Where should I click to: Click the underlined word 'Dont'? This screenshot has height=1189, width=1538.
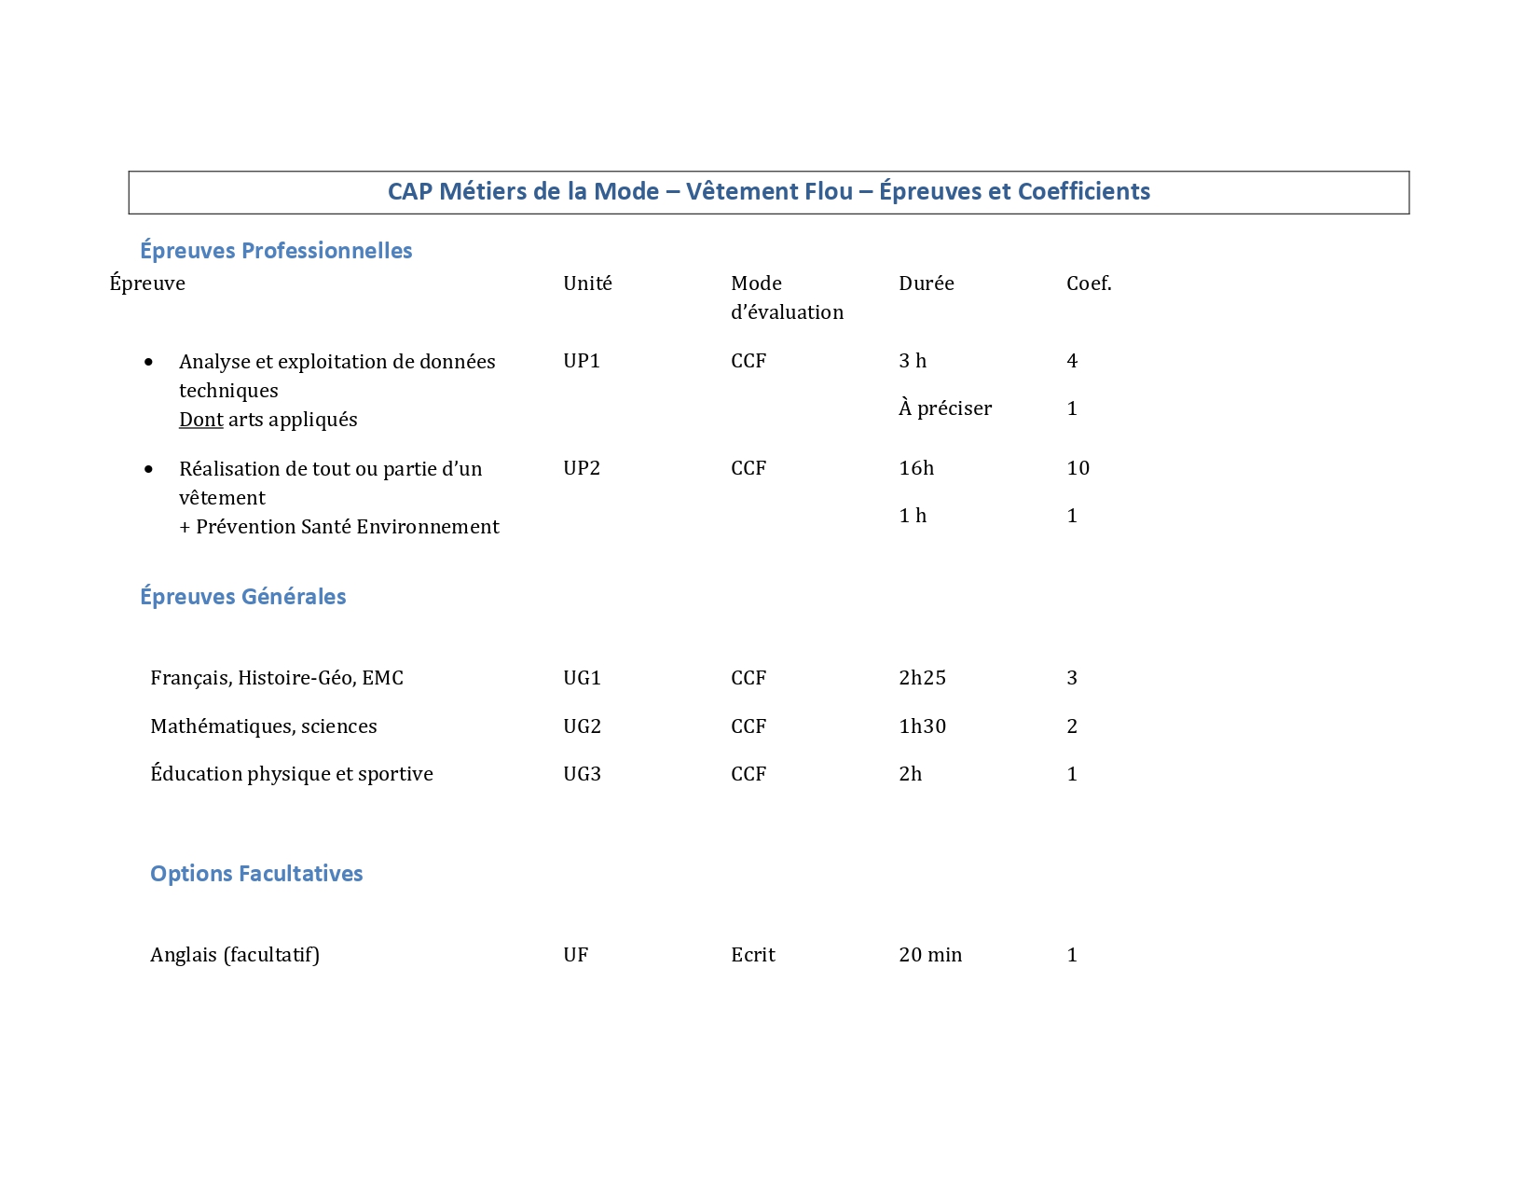(x=201, y=420)
